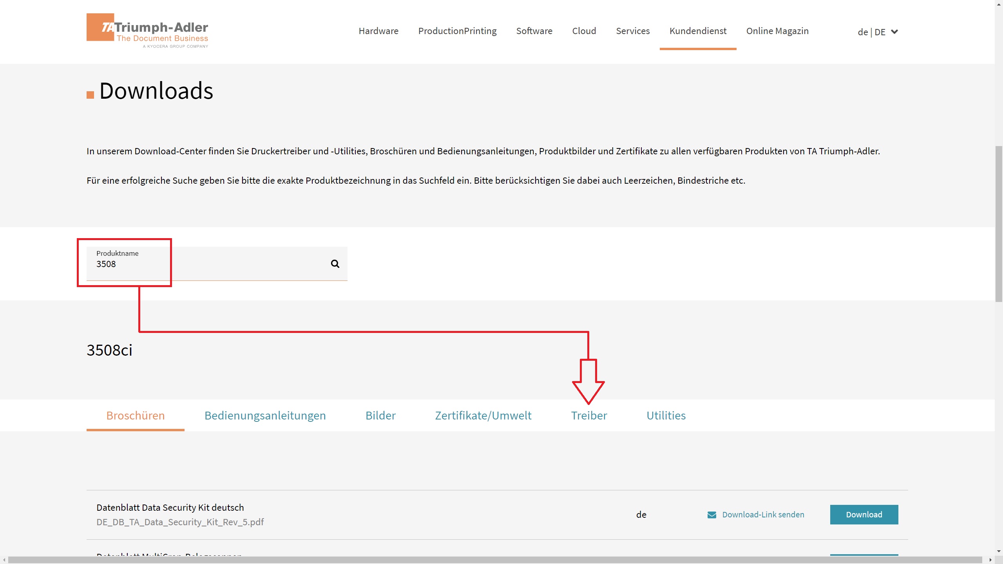This screenshot has height=564, width=1003.
Task: Click the 3508ci product heading
Action: (109, 350)
